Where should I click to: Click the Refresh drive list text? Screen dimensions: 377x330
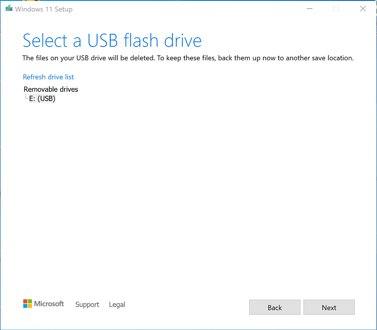(x=48, y=77)
